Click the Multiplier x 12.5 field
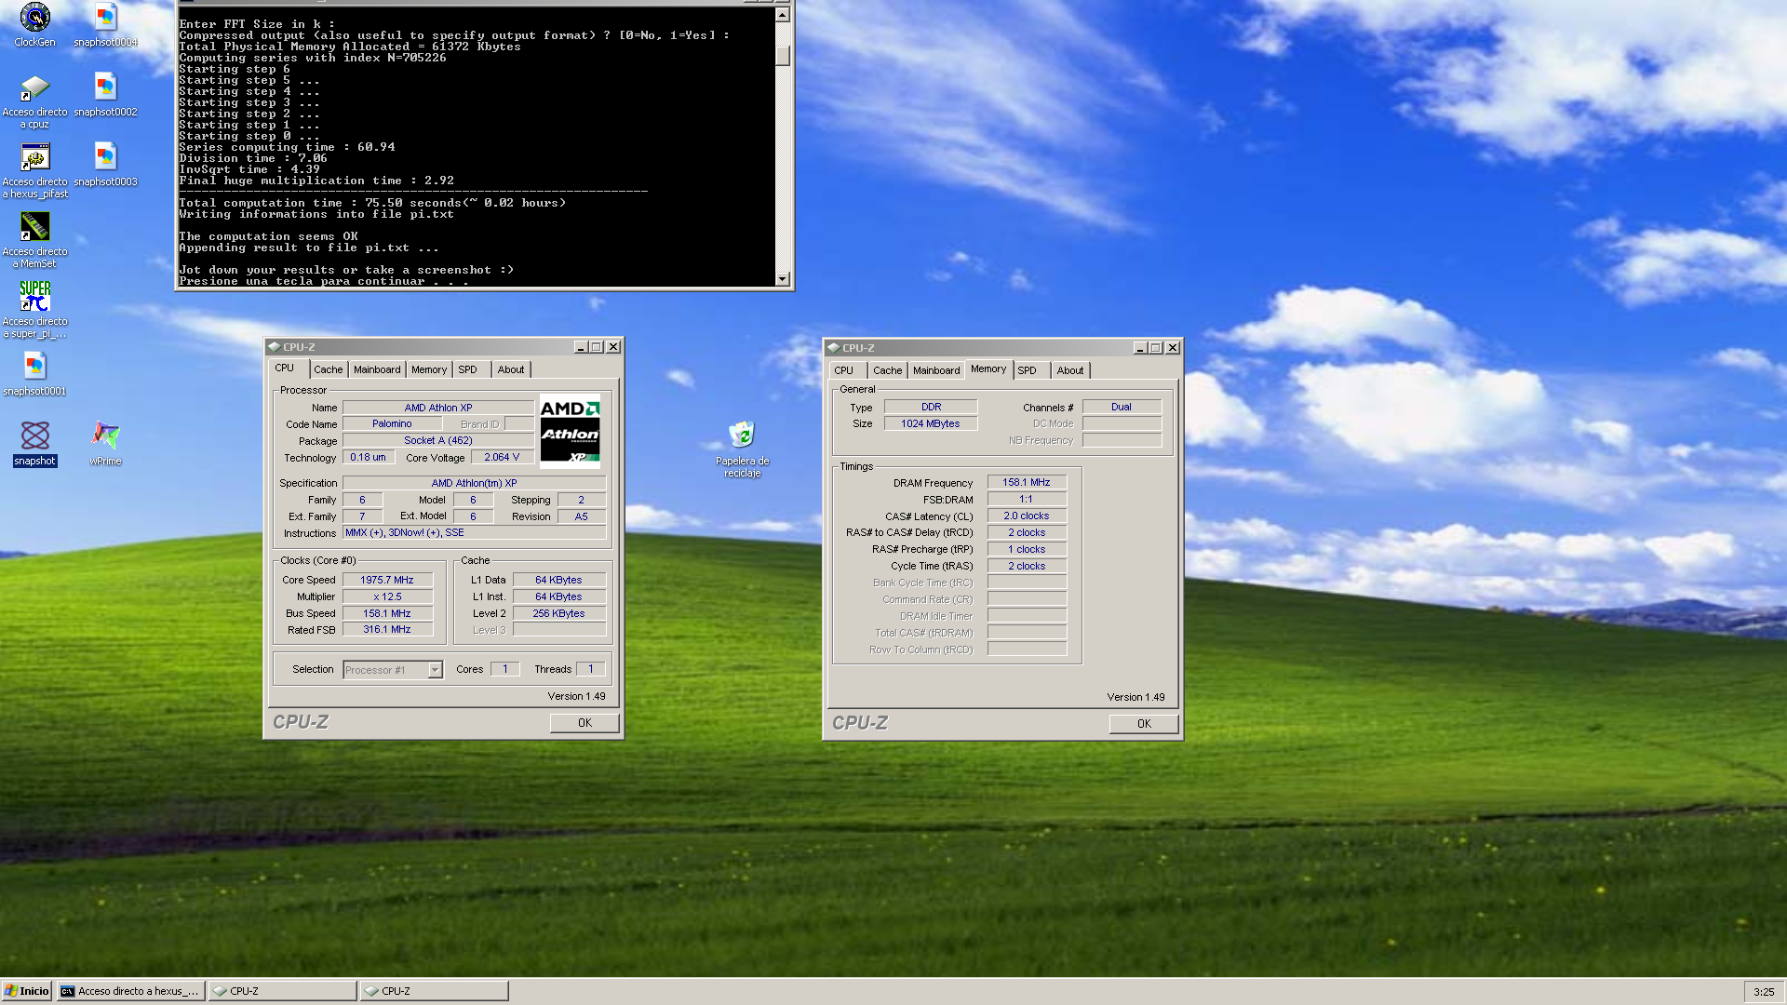The image size is (1787, 1005). (387, 596)
